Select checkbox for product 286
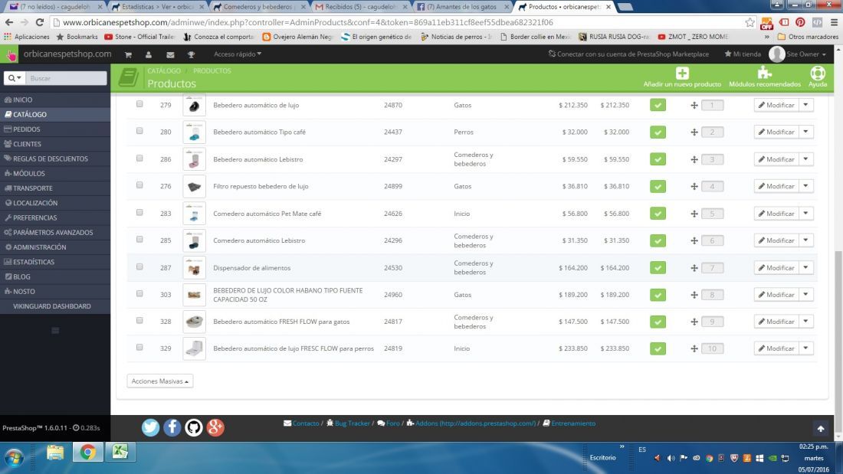The width and height of the screenshot is (843, 474). pos(139,158)
